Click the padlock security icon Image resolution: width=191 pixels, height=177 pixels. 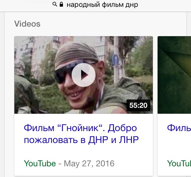61,4
